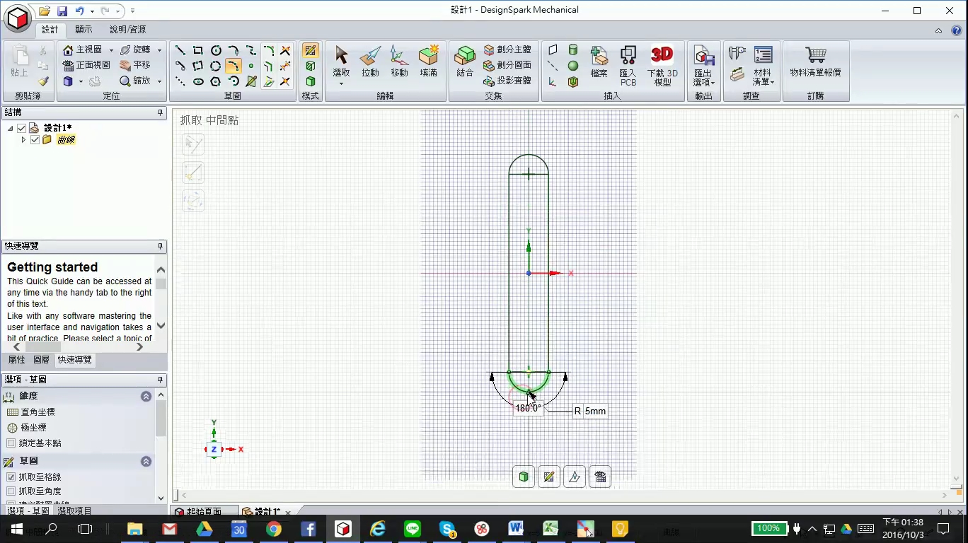This screenshot has height=543, width=968.
Task: Uncheck 抓取至格線 option
Action: click(11, 477)
